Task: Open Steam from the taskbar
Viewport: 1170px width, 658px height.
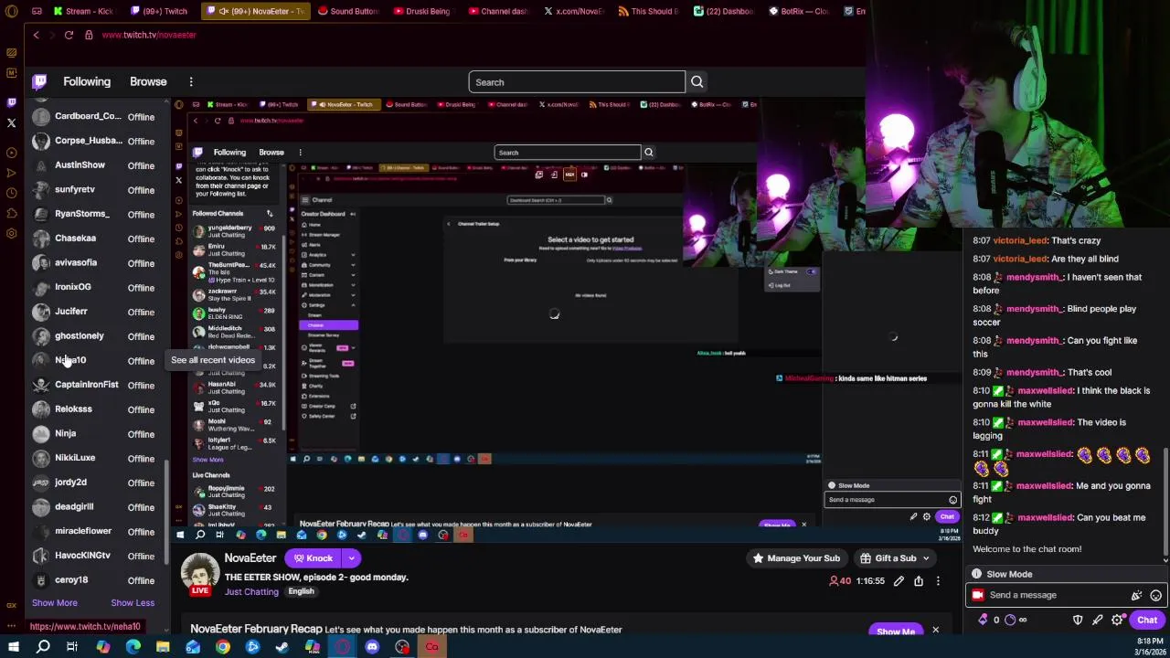Action: (282, 647)
